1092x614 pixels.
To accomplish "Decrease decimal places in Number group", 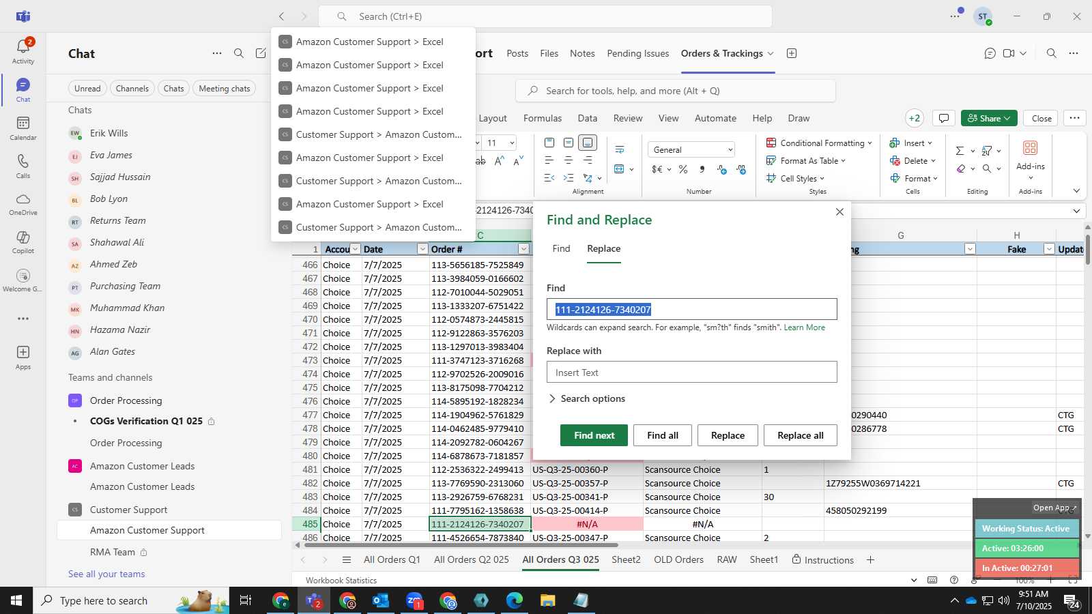I will [741, 169].
